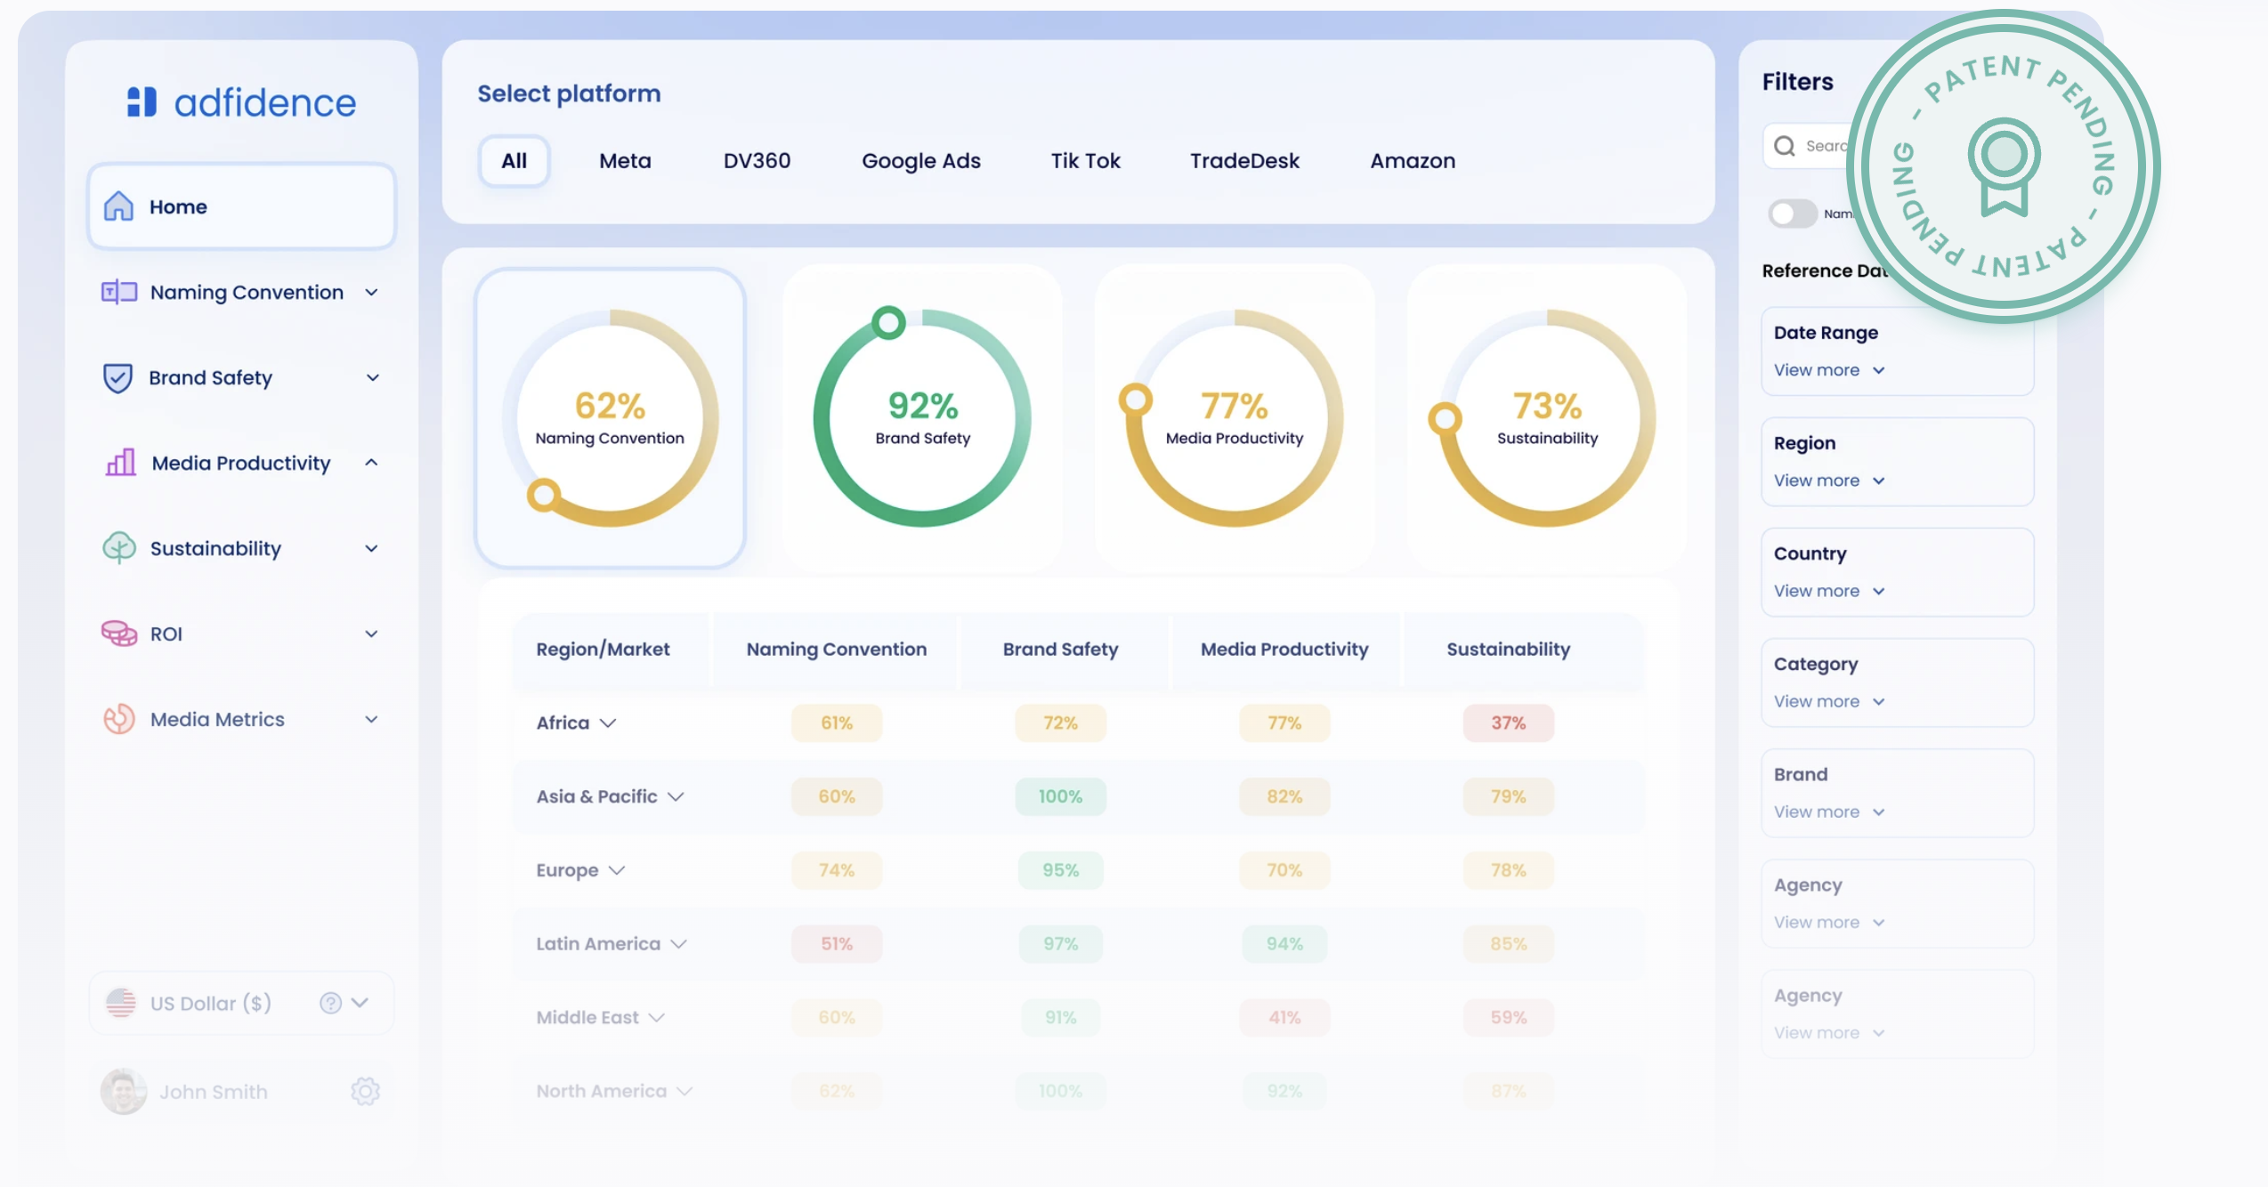Collapse the Media Productivity section in the sidebar

(372, 463)
